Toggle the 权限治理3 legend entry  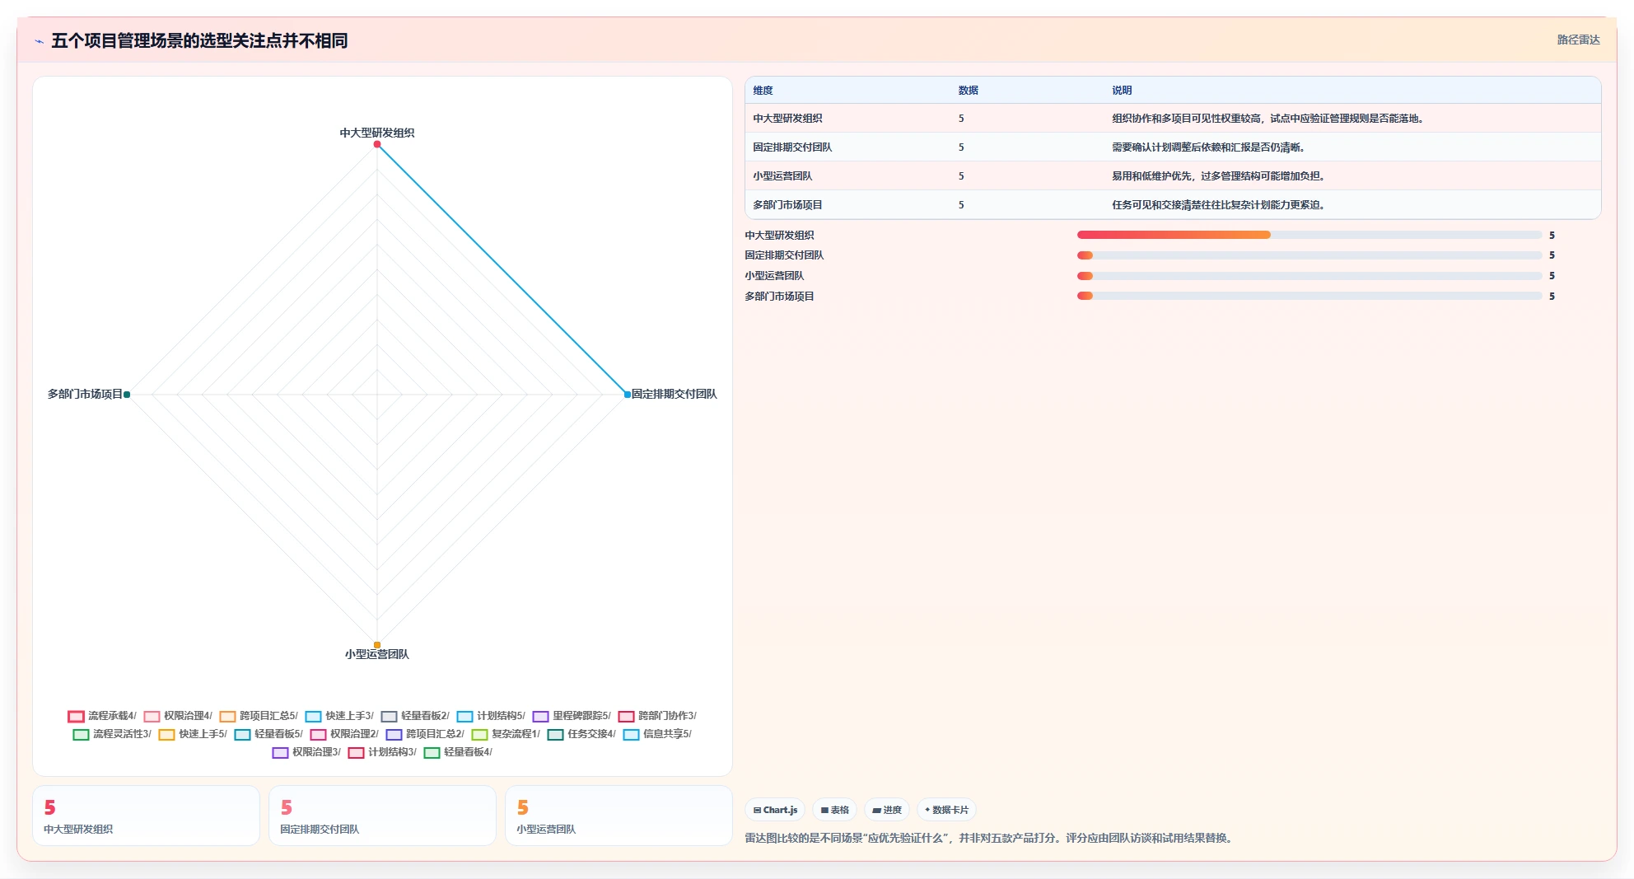pyautogui.click(x=306, y=752)
